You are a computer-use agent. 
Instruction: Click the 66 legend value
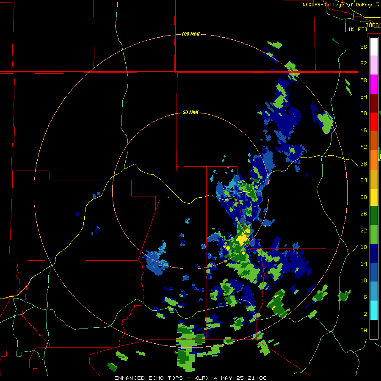point(364,47)
